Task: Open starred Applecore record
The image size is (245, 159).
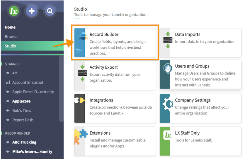Action: (21, 101)
